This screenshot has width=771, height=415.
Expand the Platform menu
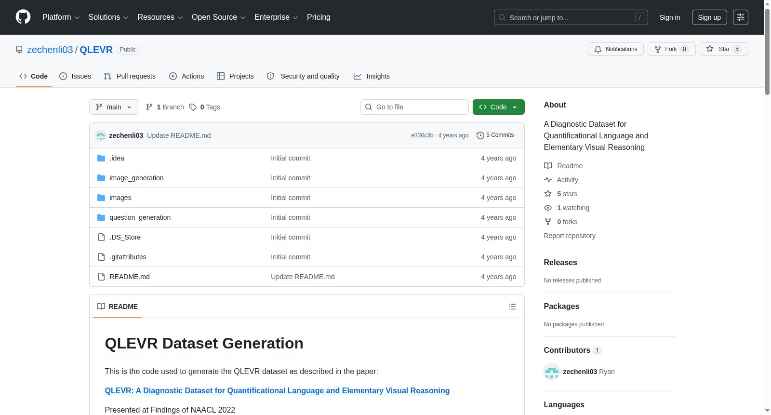61,17
